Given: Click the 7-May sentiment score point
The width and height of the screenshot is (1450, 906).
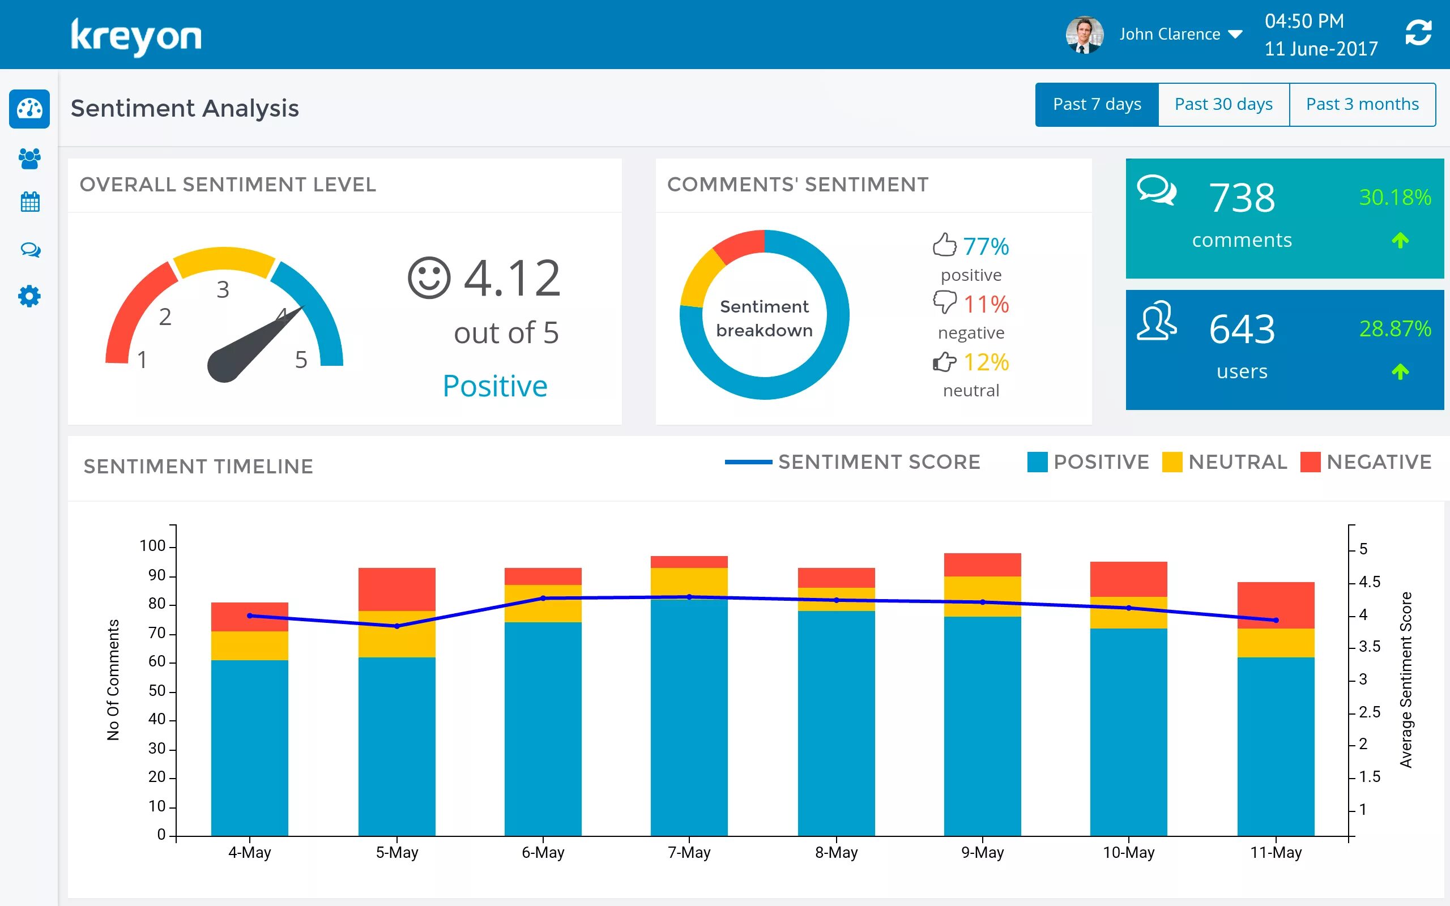Looking at the screenshot, I should tap(689, 597).
